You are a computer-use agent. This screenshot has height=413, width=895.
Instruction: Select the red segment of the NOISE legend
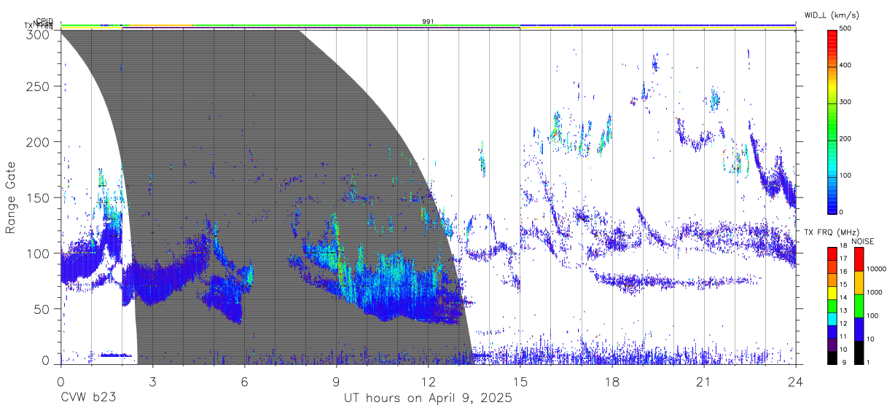coord(859,259)
